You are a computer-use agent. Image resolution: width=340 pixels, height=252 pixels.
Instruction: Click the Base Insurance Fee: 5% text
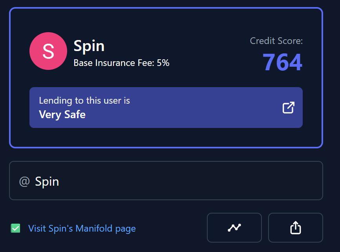(121, 63)
